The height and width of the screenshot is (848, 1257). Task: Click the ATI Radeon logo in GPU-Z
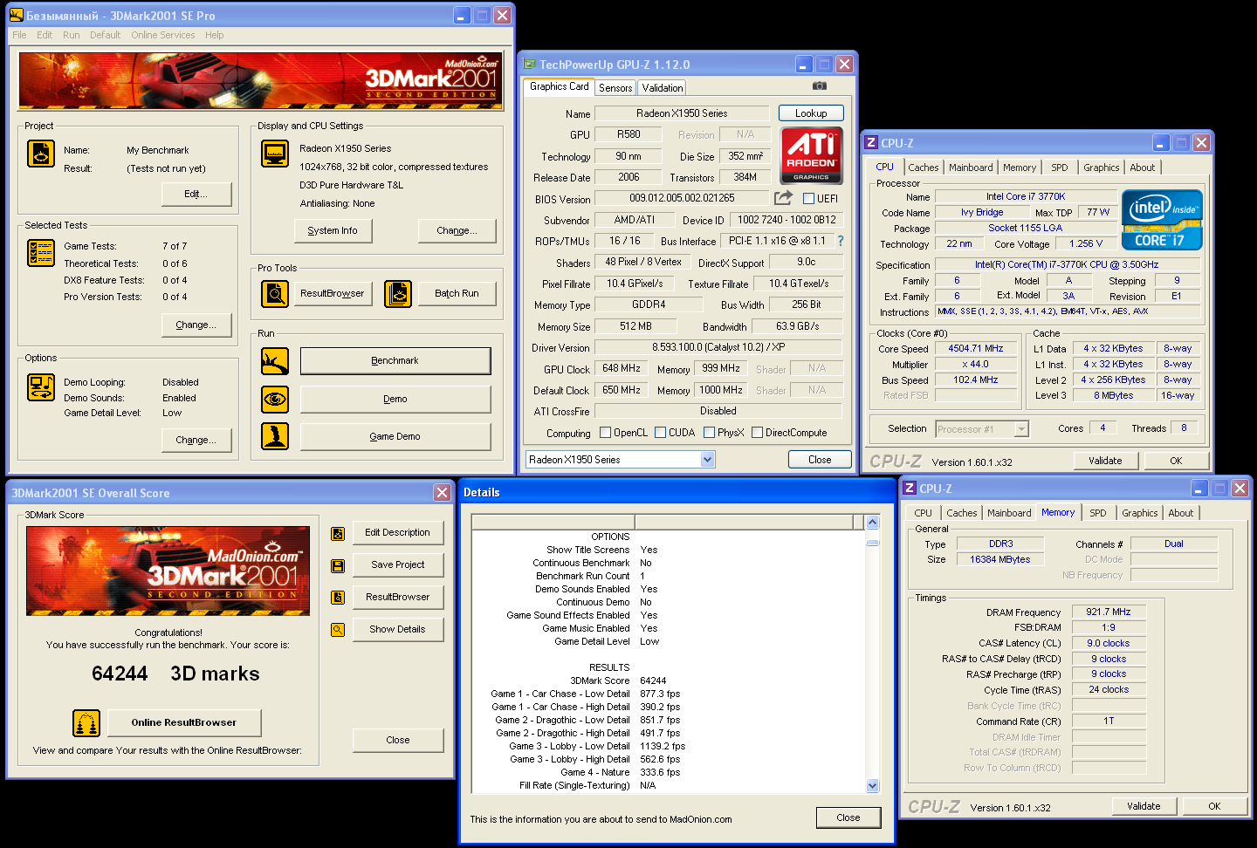811,154
